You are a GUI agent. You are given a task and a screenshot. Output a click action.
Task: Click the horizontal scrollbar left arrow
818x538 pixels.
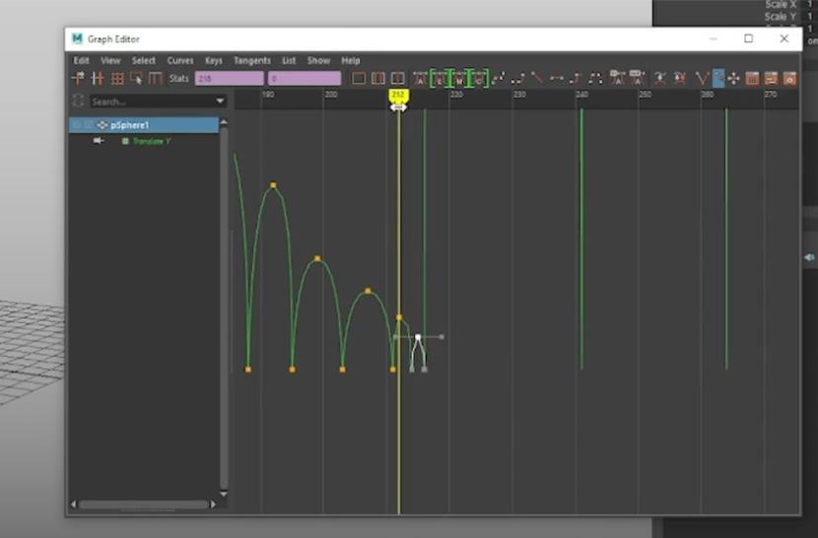click(x=74, y=504)
